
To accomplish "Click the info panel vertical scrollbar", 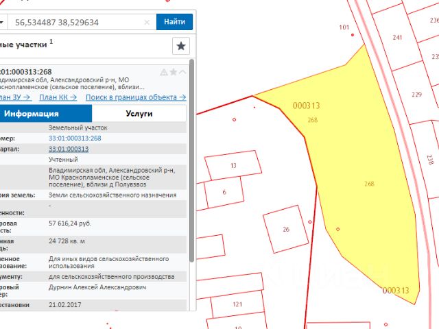I will [191, 164].
